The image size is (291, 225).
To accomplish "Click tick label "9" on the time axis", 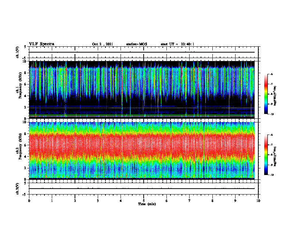I will pos(235,201).
